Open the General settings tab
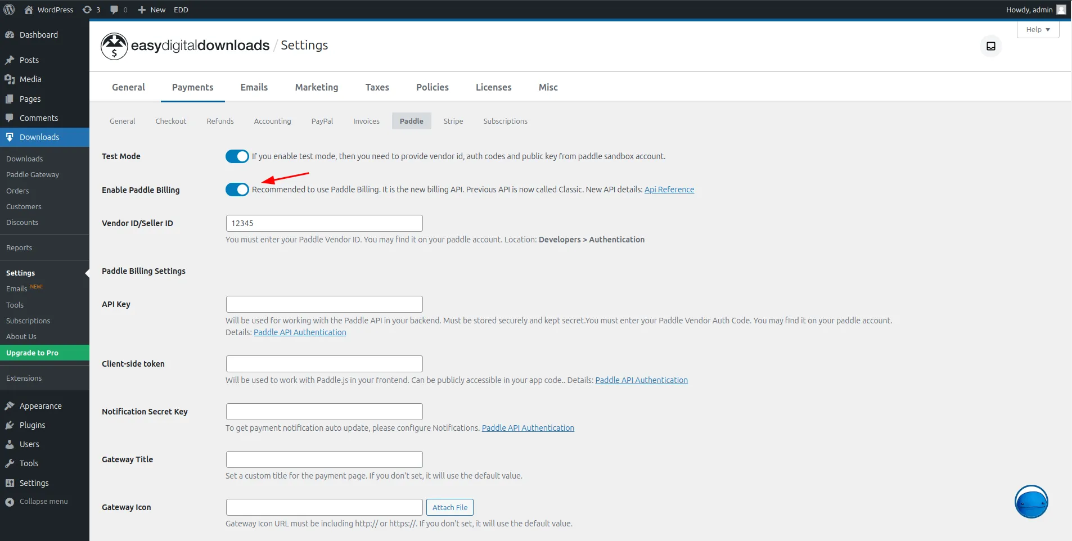The width and height of the screenshot is (1072, 541). (x=128, y=87)
